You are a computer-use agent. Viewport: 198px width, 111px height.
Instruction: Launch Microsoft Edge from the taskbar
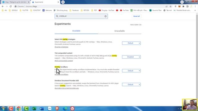(65, 109)
